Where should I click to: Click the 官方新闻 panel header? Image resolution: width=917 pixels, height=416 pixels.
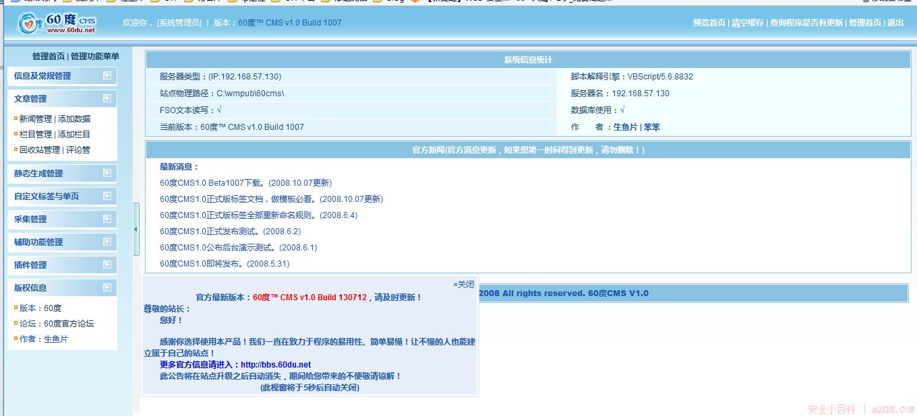(528, 150)
